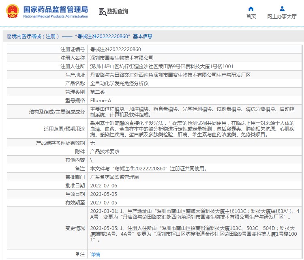Image resolution: width=304 pixels, height=260 pixels.
Task: Select effective date 2023-05-05
Action: [x=104, y=194]
